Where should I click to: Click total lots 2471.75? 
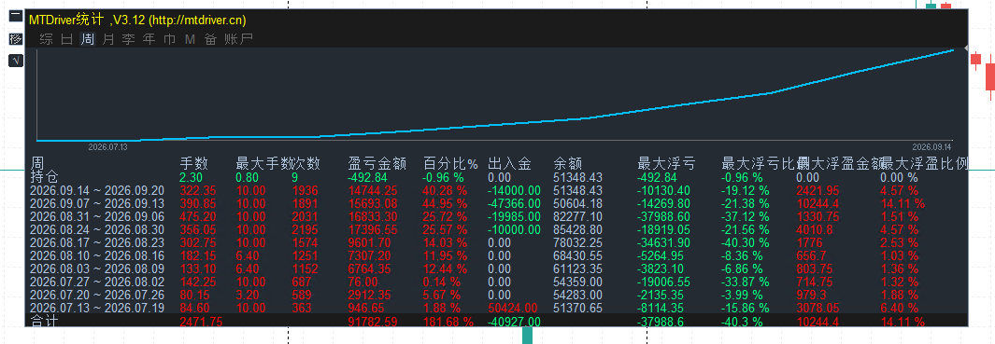201,322
